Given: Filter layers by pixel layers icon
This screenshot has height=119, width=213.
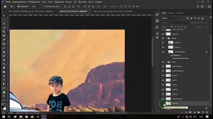Looking at the screenshot, I should click(187, 18).
